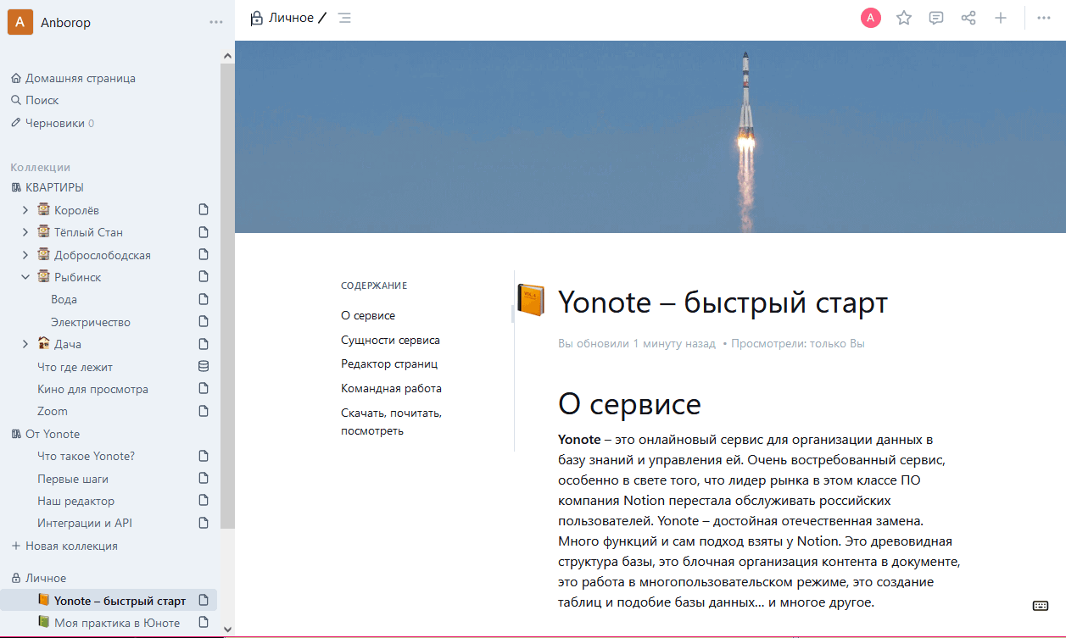Open the share icon
This screenshot has width=1066, height=638.
968,18
